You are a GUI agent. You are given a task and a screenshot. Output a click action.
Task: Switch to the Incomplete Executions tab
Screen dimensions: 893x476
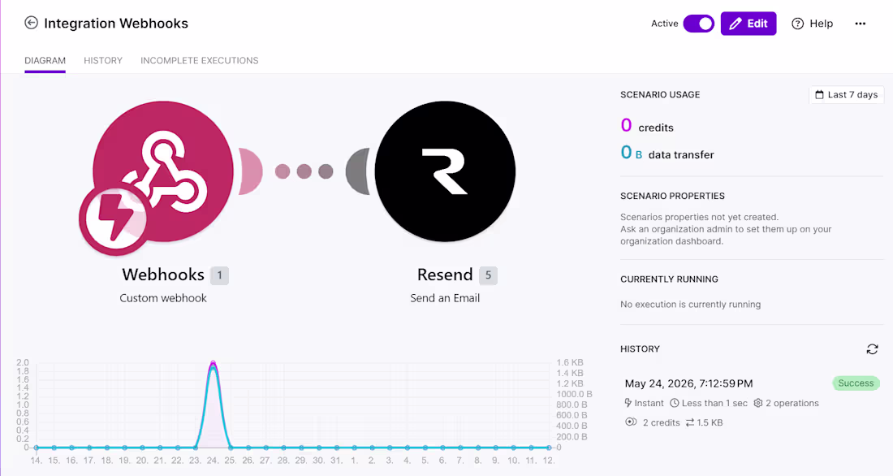tap(200, 60)
